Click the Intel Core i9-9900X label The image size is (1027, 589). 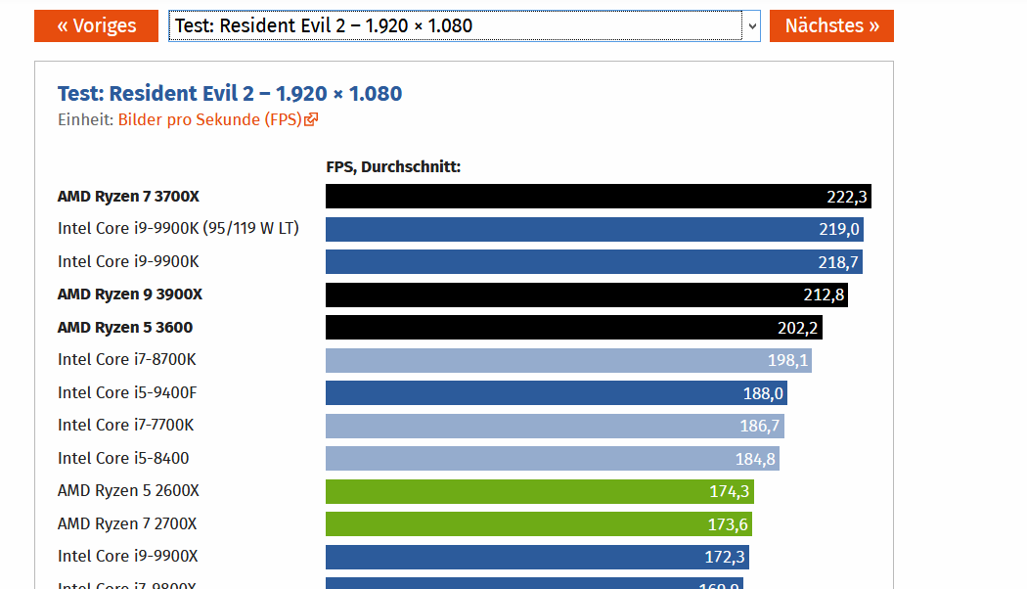[128, 557]
